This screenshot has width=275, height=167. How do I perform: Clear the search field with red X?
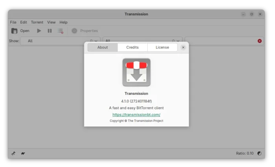tap(260, 41)
